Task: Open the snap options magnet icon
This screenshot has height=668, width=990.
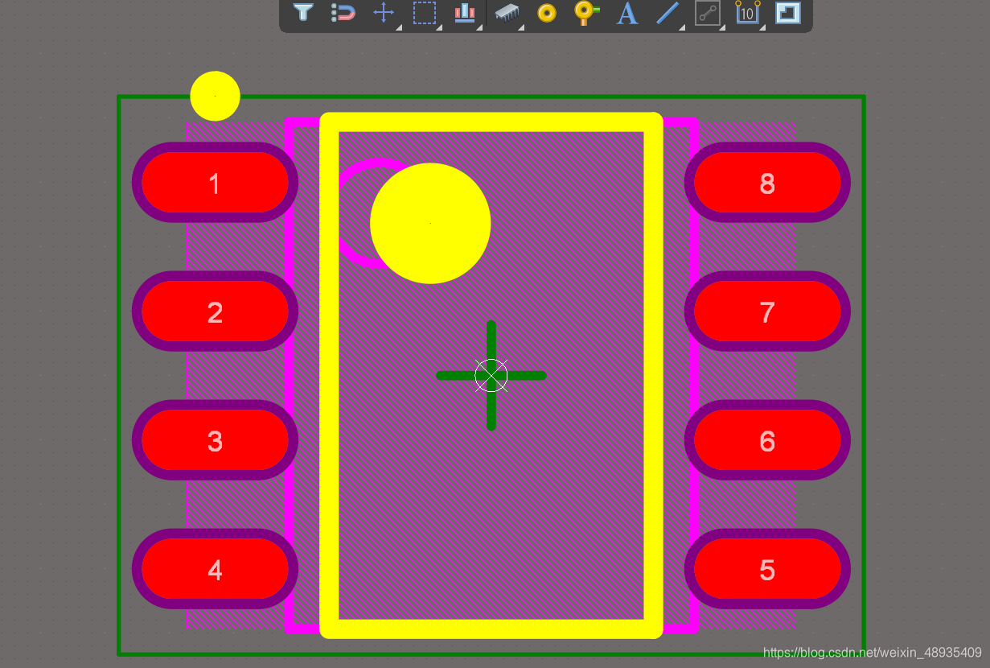Action: coord(343,13)
